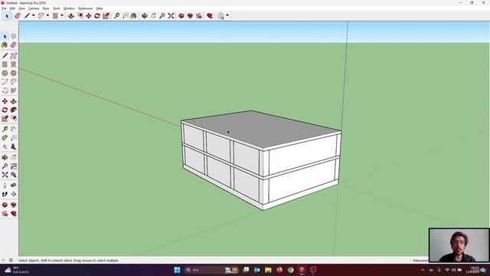The height and width of the screenshot is (276, 490).
Task: Open the Window menu
Action: coord(69,8)
